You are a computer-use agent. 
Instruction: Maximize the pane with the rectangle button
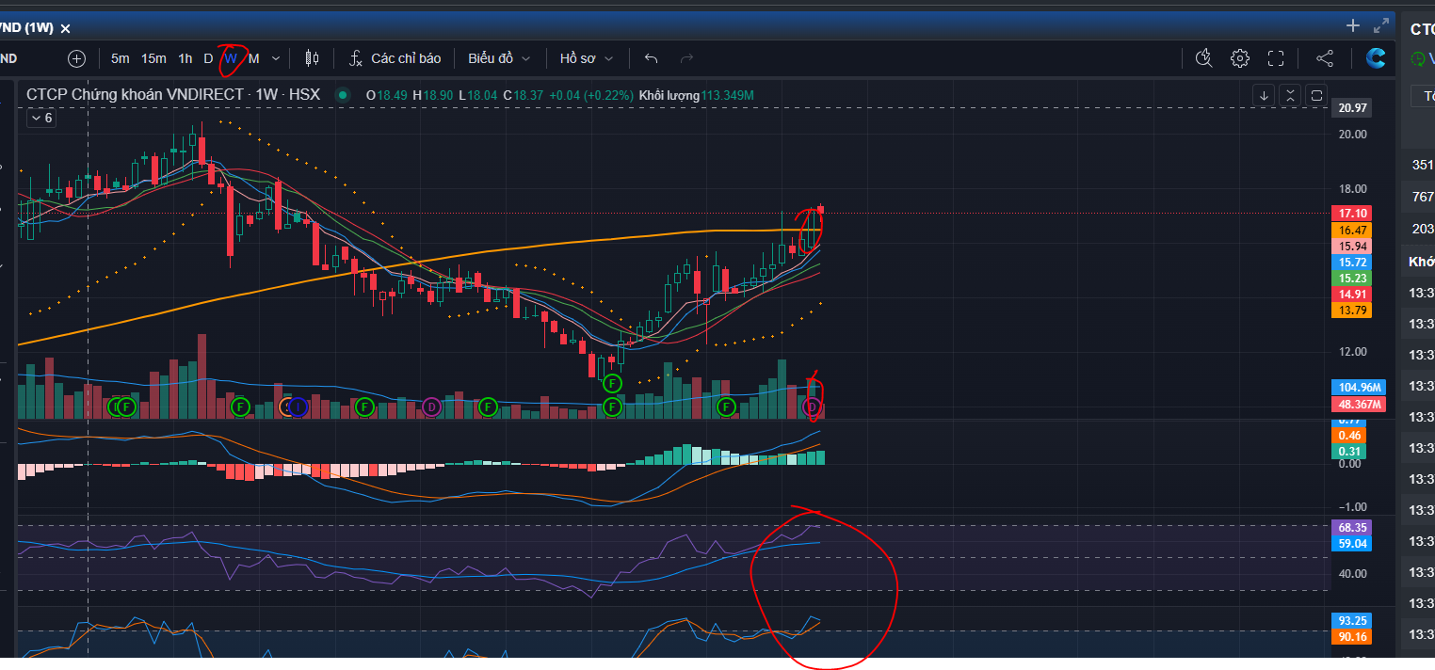[x=1316, y=95]
